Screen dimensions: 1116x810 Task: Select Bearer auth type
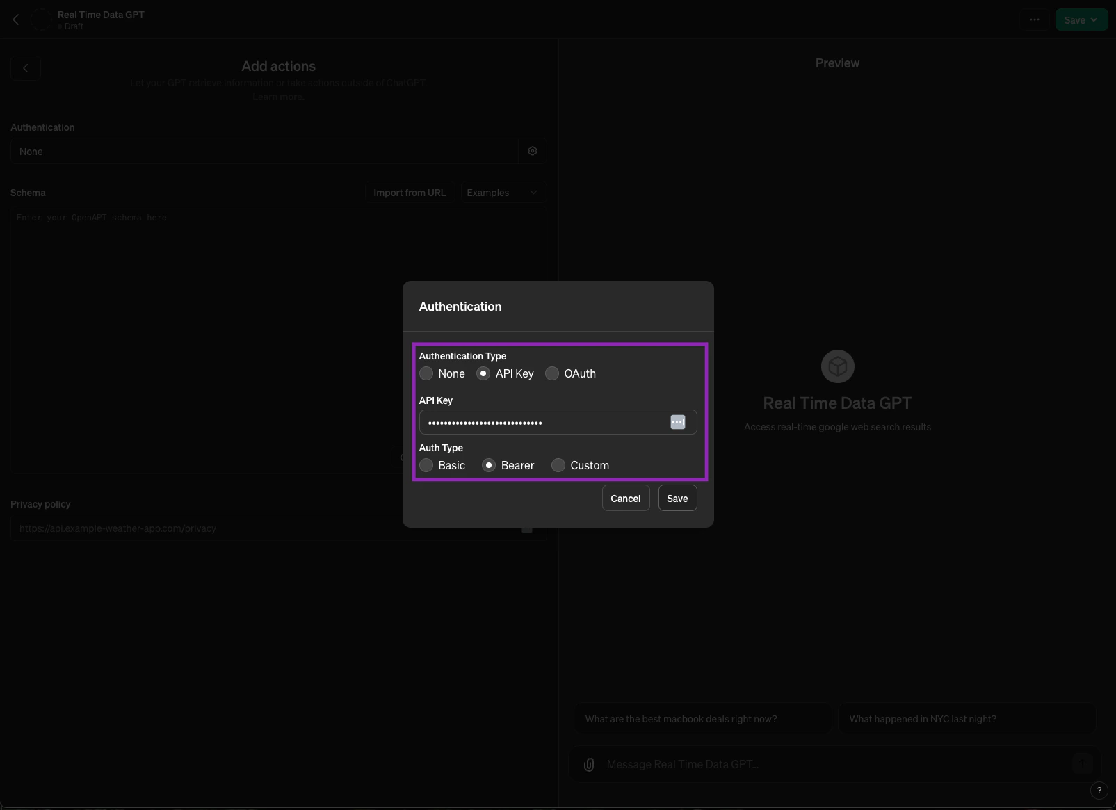[489, 465]
